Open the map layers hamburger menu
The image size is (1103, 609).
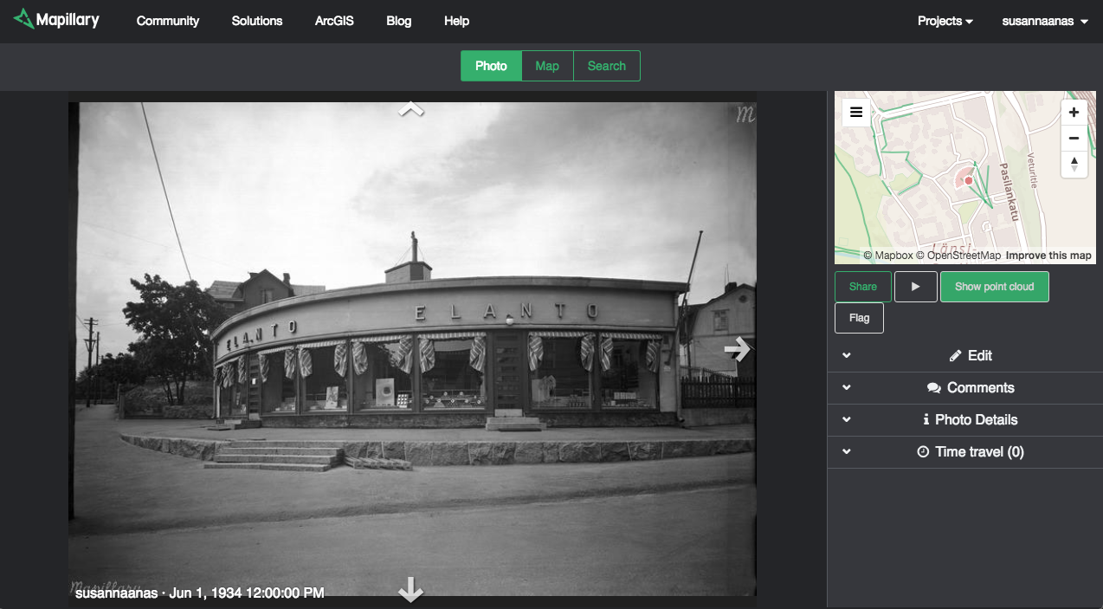tap(856, 113)
